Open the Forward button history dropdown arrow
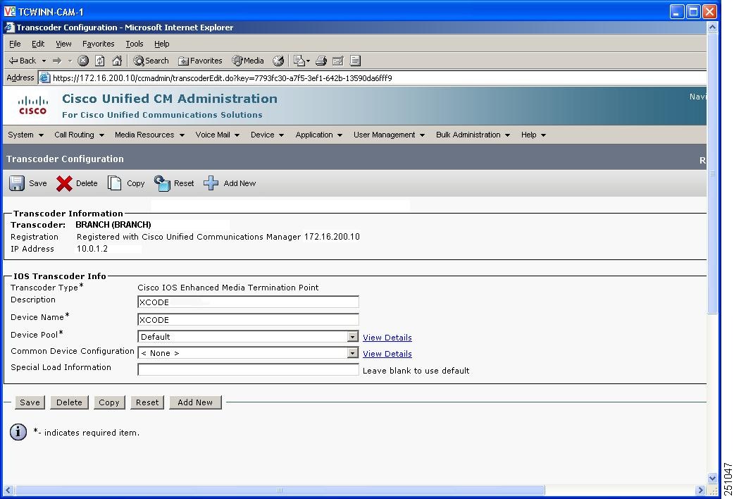 70,61
